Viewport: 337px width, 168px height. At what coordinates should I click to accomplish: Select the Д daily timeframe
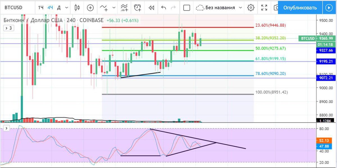[59, 8]
